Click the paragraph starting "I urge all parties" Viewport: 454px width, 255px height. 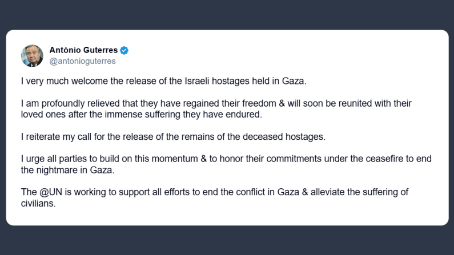(211, 164)
